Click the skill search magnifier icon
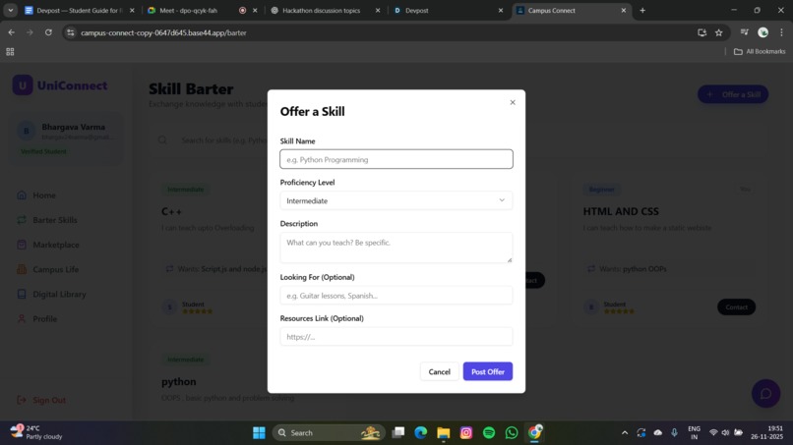This screenshot has width=793, height=445. (x=162, y=139)
